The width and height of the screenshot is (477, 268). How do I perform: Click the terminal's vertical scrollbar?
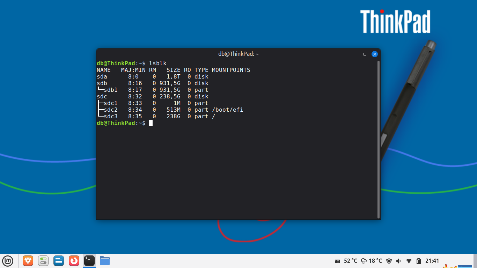tap(379, 139)
